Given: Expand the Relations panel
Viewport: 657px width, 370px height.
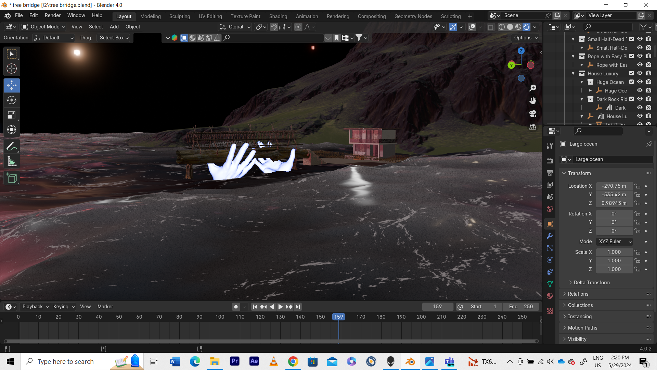Looking at the screenshot, I should [x=578, y=294].
